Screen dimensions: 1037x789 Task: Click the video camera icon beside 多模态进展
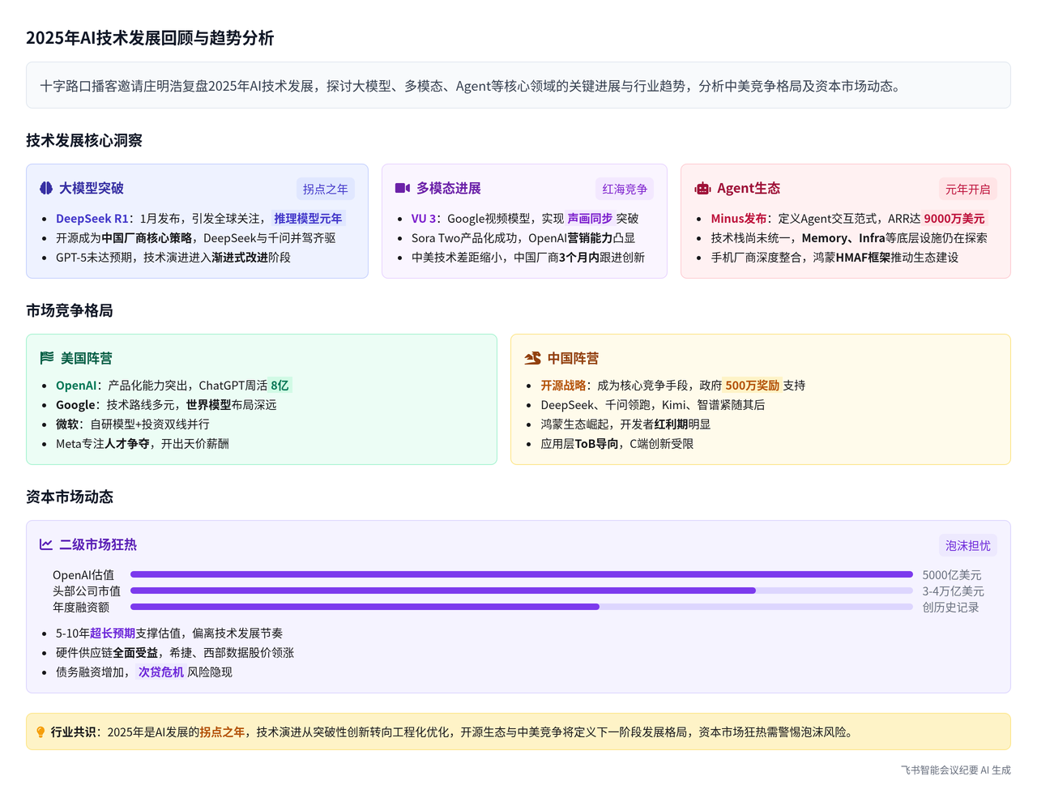point(403,188)
